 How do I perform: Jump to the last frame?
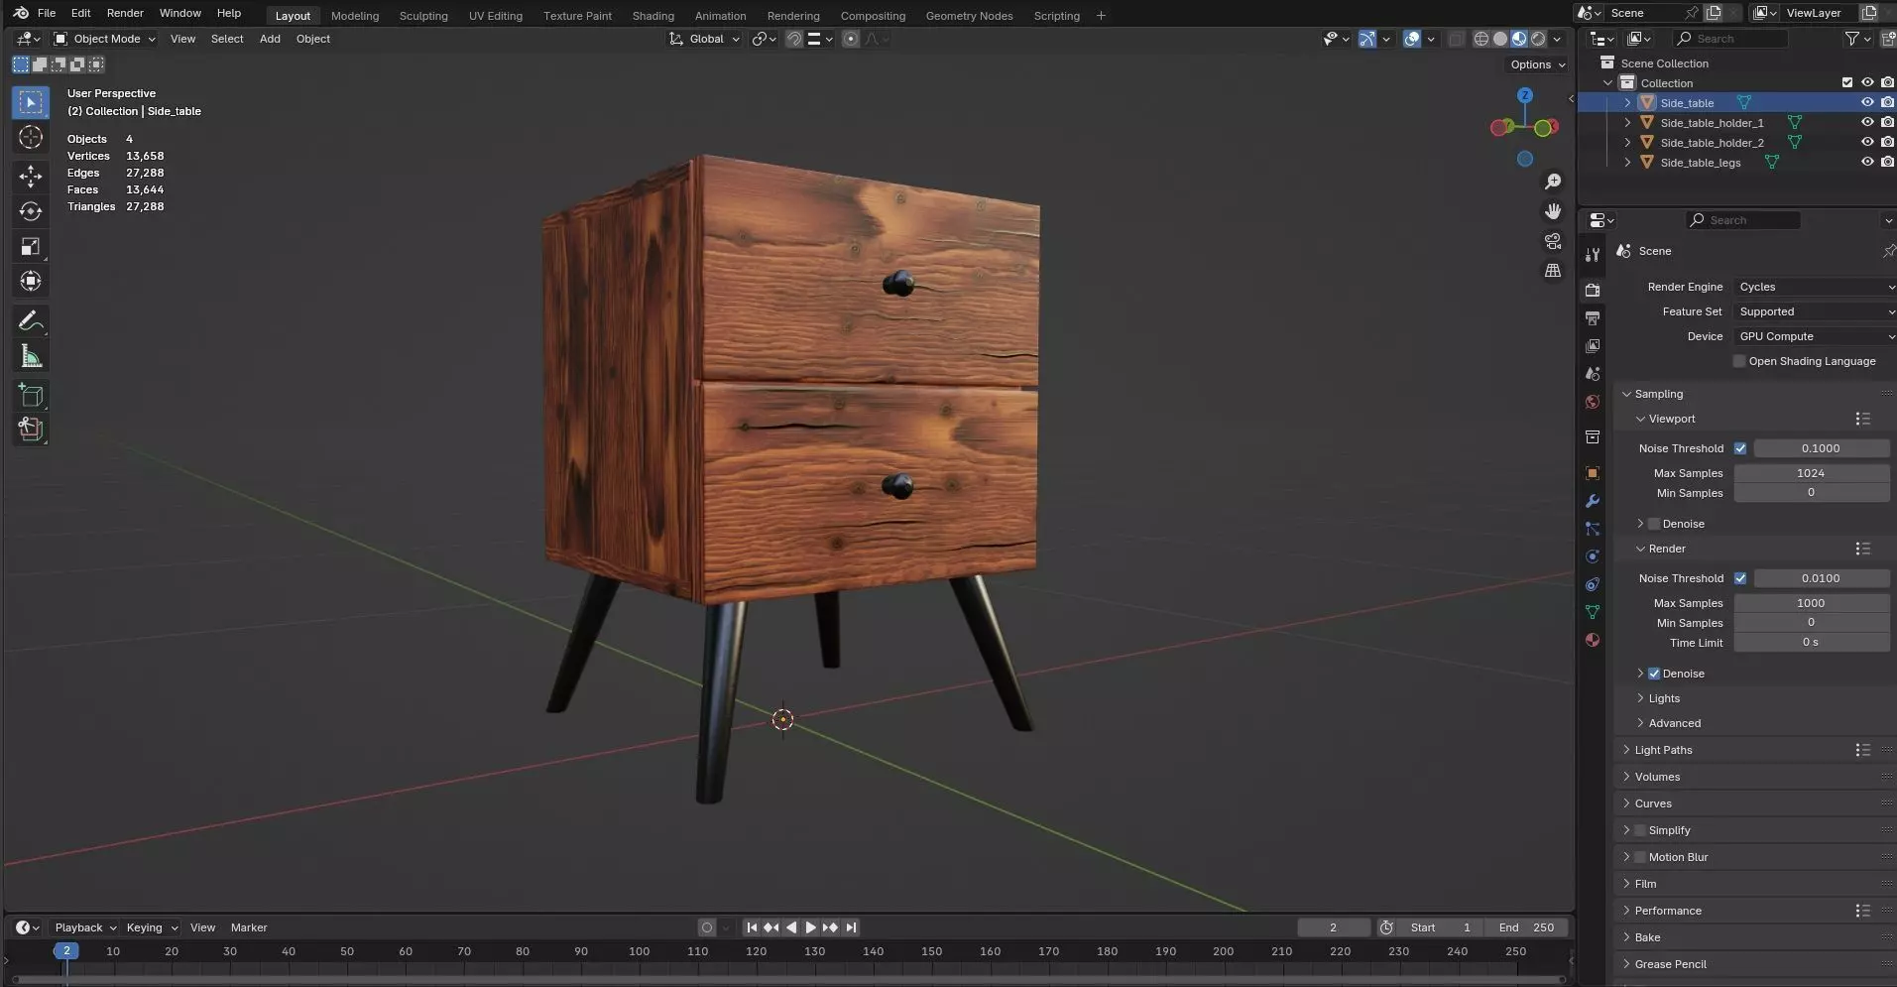click(850, 927)
